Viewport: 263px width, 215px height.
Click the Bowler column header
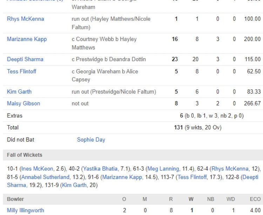[15, 199]
